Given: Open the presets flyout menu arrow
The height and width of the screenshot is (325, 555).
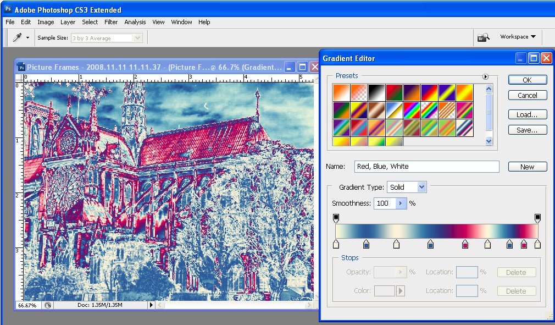Looking at the screenshot, I should click(x=485, y=76).
